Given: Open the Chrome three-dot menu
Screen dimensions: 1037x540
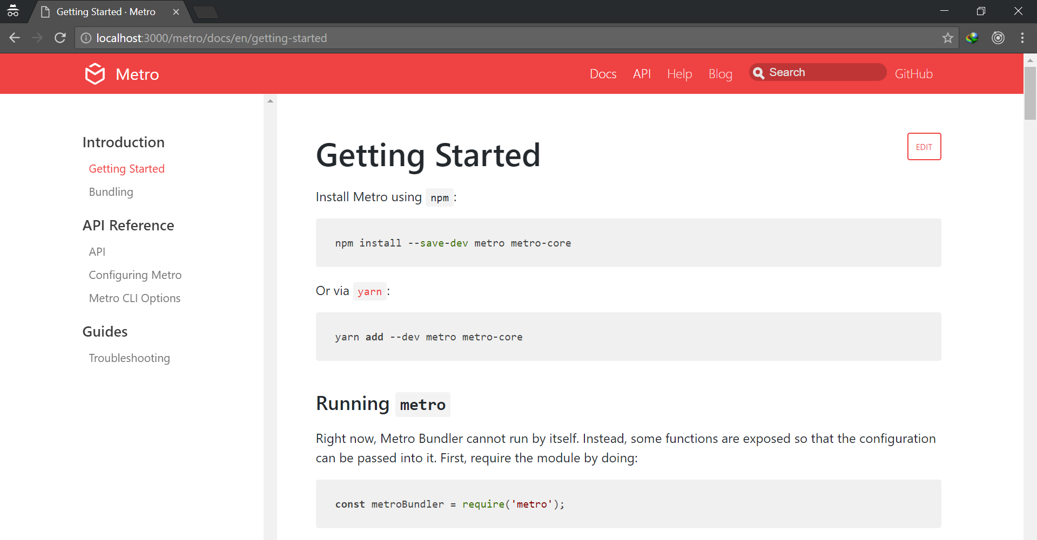Looking at the screenshot, I should pyautogui.click(x=1022, y=38).
